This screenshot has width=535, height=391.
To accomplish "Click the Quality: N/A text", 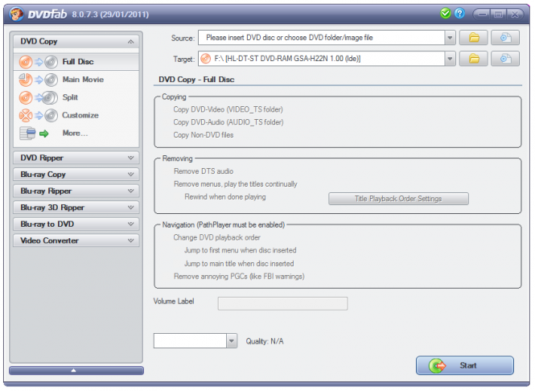I will click(x=265, y=341).
